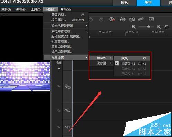Open the 帮助 (Help) menu

[x=65, y=9]
